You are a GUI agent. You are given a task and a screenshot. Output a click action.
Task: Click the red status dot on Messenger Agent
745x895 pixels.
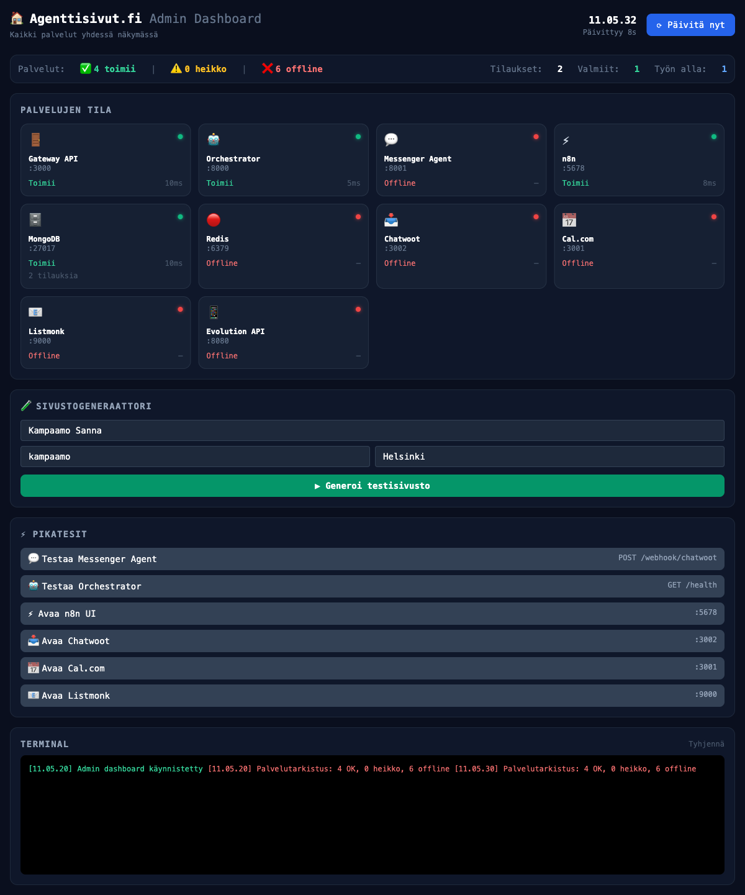point(536,137)
